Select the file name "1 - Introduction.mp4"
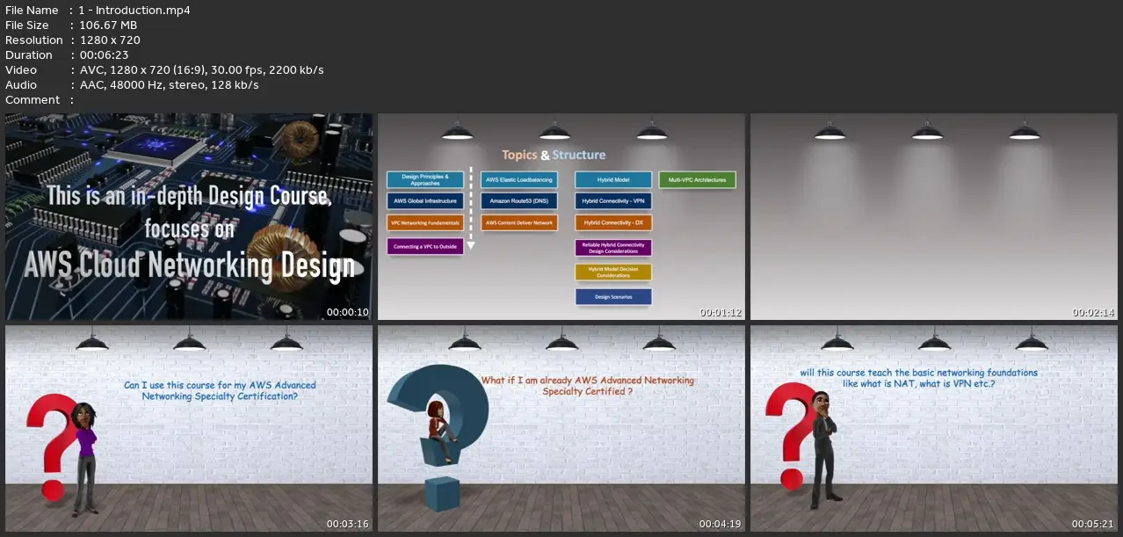1123x537 pixels. 134,11
